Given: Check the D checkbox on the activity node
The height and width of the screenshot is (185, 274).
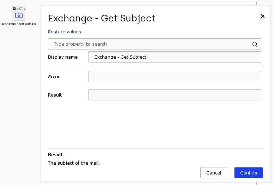Looking at the screenshot, I should click(21, 9).
